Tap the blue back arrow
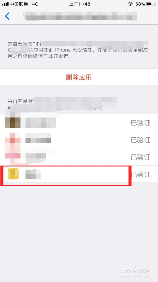Image resolution: width=158 pixels, height=282 pixels. tap(7, 16)
